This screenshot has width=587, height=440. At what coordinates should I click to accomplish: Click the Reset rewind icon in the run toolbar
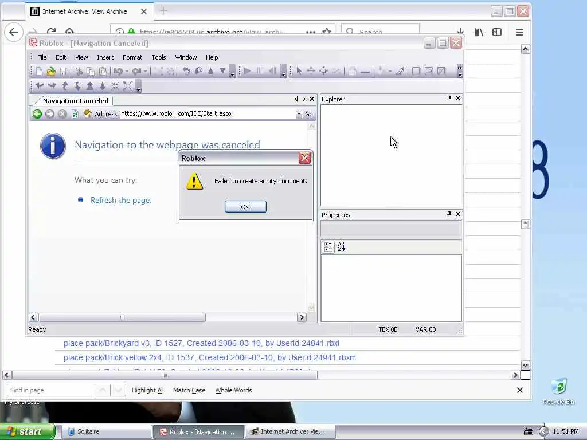273,70
